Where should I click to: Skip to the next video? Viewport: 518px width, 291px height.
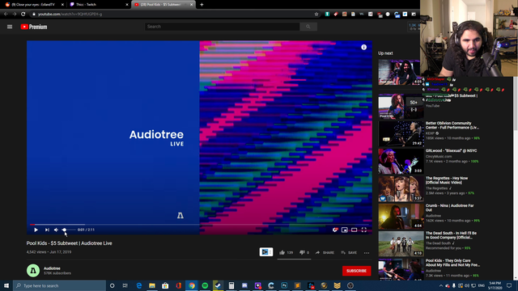point(47,230)
